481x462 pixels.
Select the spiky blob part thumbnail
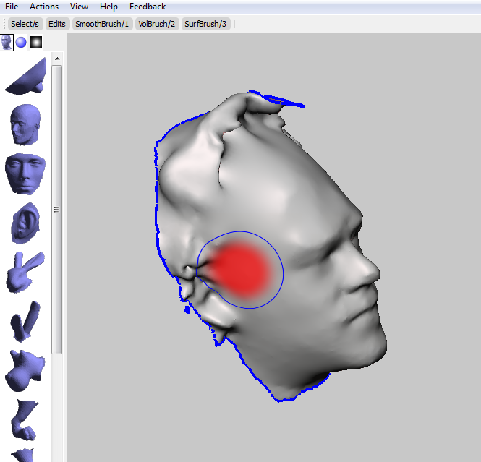(25, 371)
